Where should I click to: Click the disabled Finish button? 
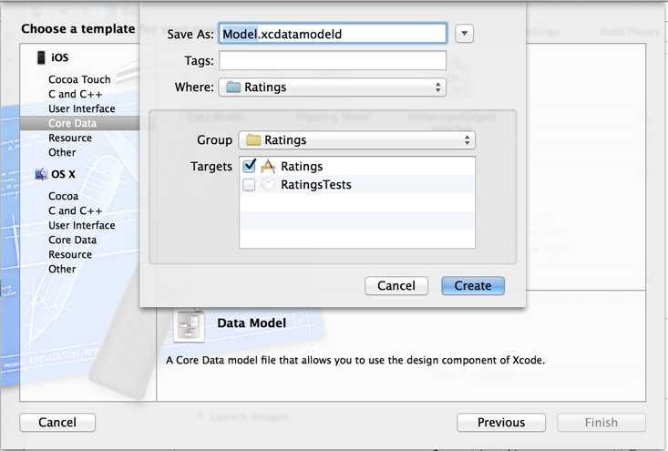pyautogui.click(x=601, y=422)
